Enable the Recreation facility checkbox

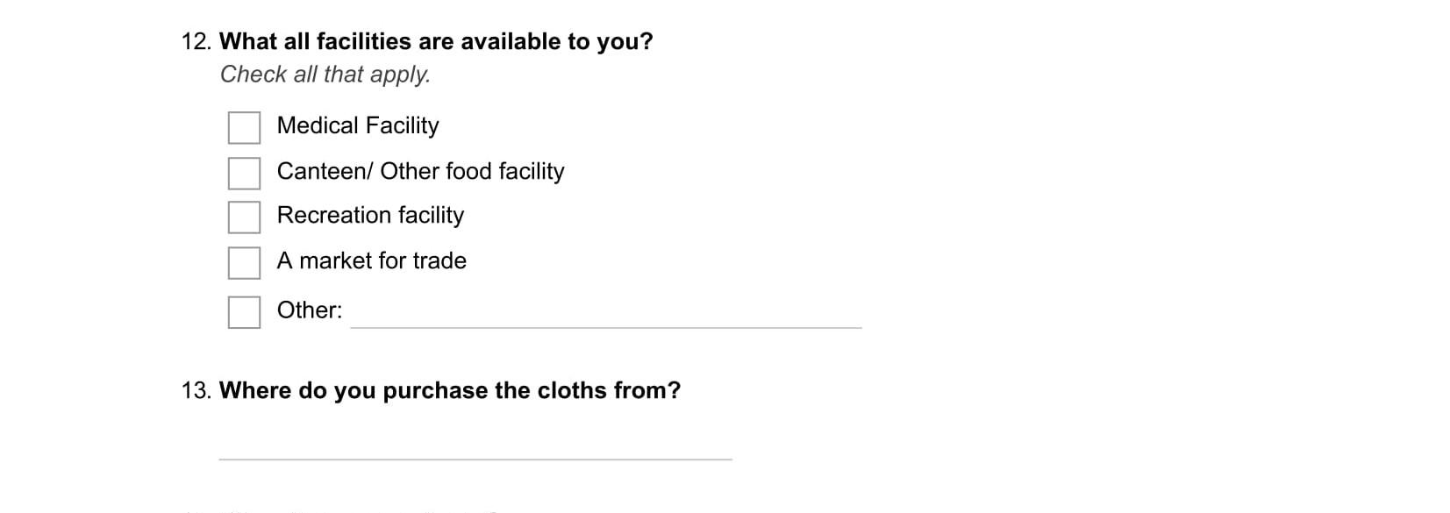point(244,217)
